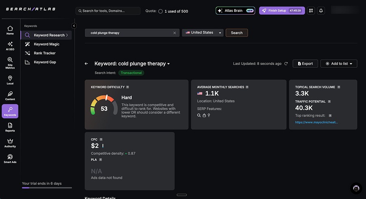Image resolution: width=366 pixels, height=199 pixels.
Task: Open the PLA help icon
Action: [101, 160]
